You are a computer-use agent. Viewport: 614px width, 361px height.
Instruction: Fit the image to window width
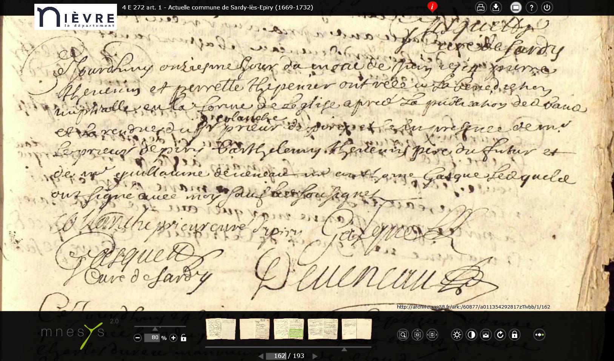click(x=432, y=335)
